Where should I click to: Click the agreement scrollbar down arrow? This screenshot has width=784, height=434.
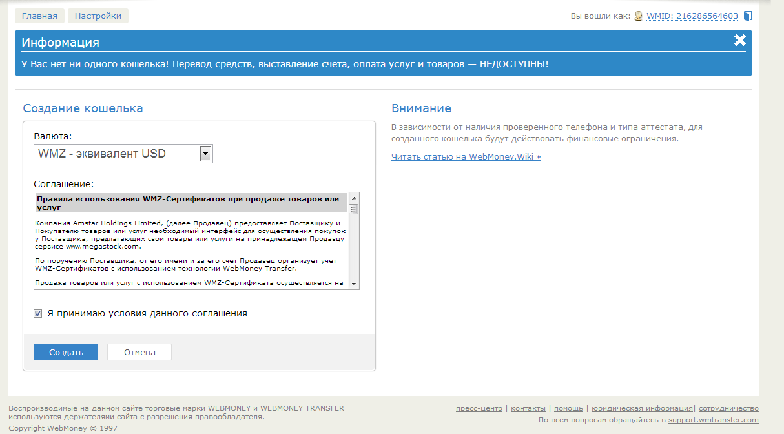point(354,284)
